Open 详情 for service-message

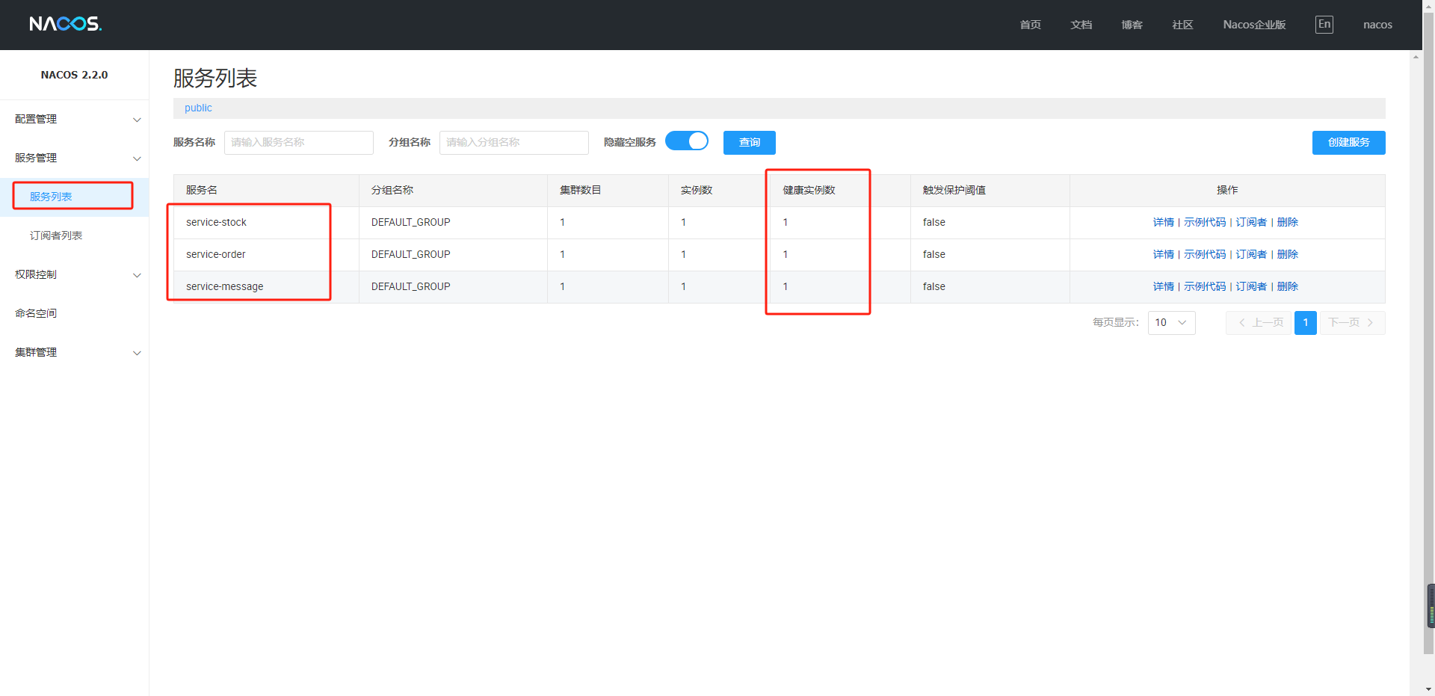point(1163,286)
